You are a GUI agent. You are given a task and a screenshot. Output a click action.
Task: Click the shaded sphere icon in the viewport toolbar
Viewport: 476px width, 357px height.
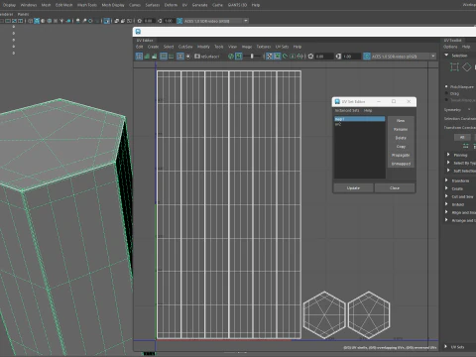click(x=43, y=21)
